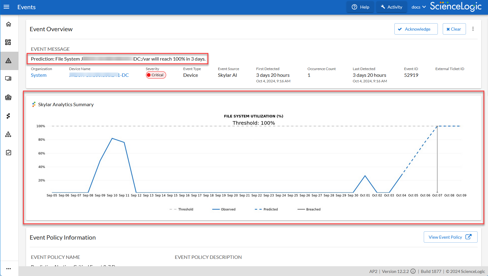The image size is (488, 276).
Task: Open the Skylar AI sidebar icon
Action: click(x=8, y=116)
